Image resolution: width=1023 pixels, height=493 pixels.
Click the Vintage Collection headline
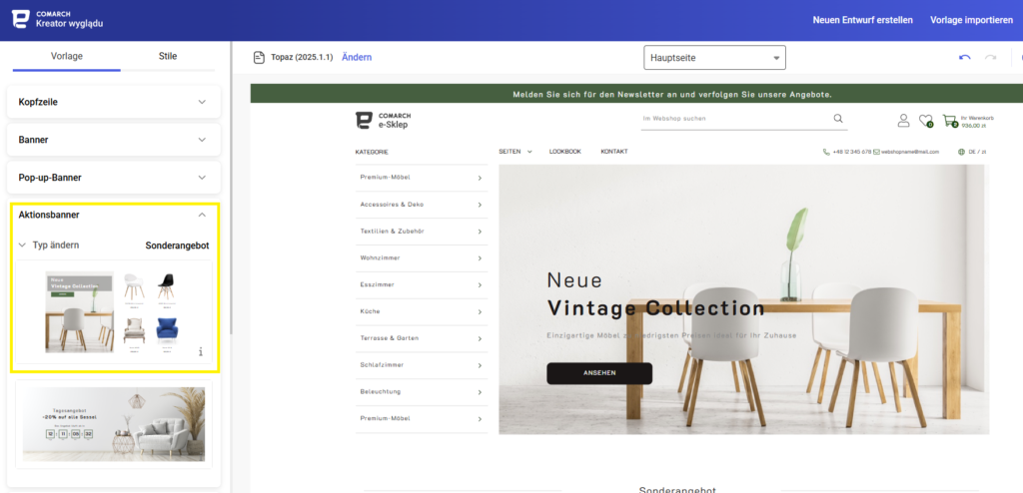tap(655, 307)
